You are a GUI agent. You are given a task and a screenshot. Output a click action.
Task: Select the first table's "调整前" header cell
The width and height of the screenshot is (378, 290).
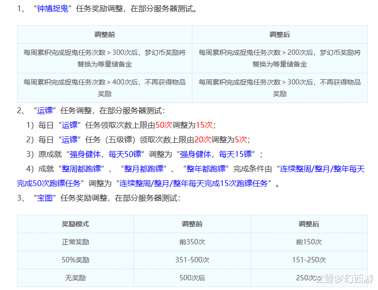click(x=105, y=34)
